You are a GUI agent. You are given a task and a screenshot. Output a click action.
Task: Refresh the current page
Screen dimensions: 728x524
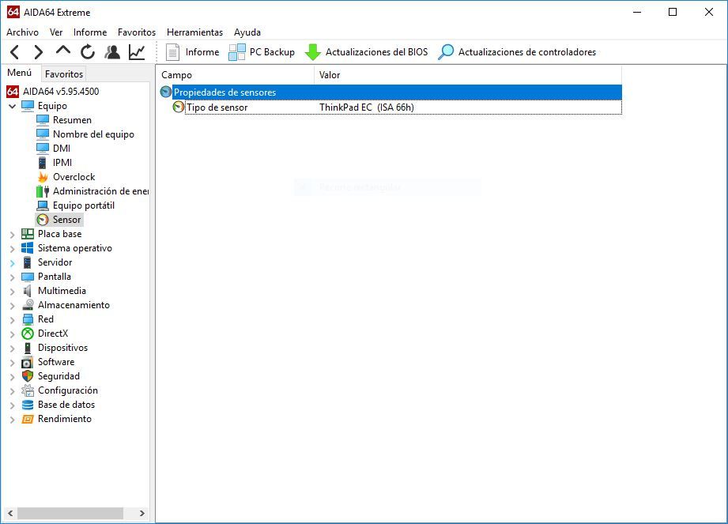[87, 52]
